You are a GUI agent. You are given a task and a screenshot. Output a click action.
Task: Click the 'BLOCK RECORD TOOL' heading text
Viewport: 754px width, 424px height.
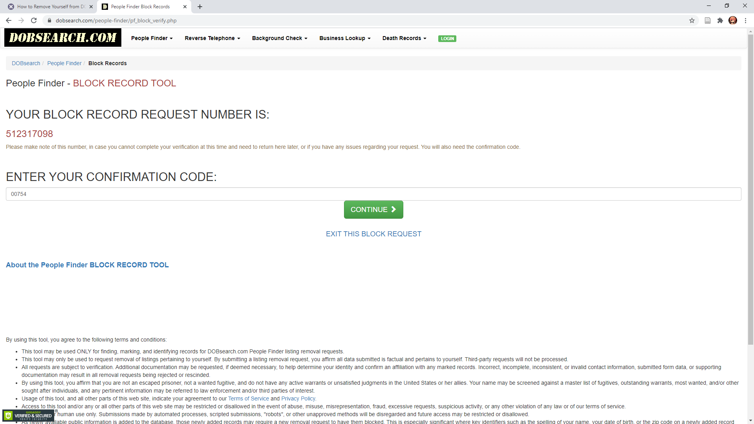[x=124, y=83]
